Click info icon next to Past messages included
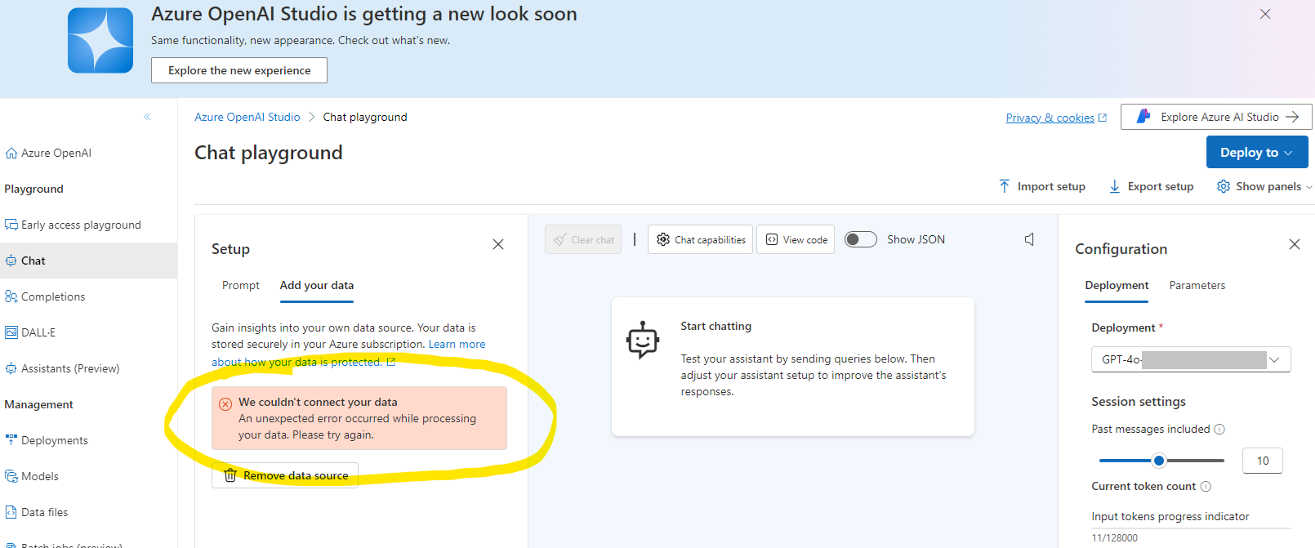The image size is (1315, 548). 1219,430
